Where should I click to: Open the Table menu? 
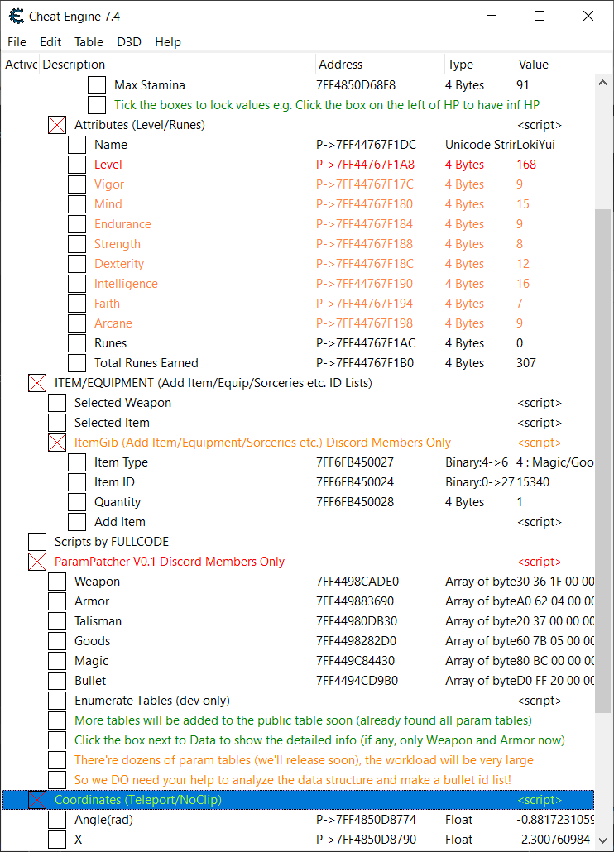click(89, 42)
